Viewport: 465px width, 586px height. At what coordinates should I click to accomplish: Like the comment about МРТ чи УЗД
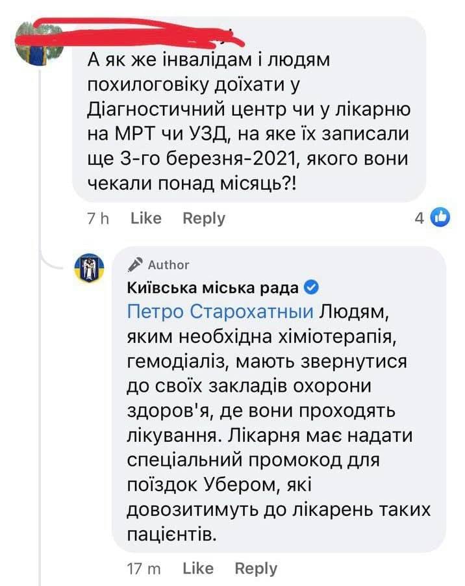(145, 218)
